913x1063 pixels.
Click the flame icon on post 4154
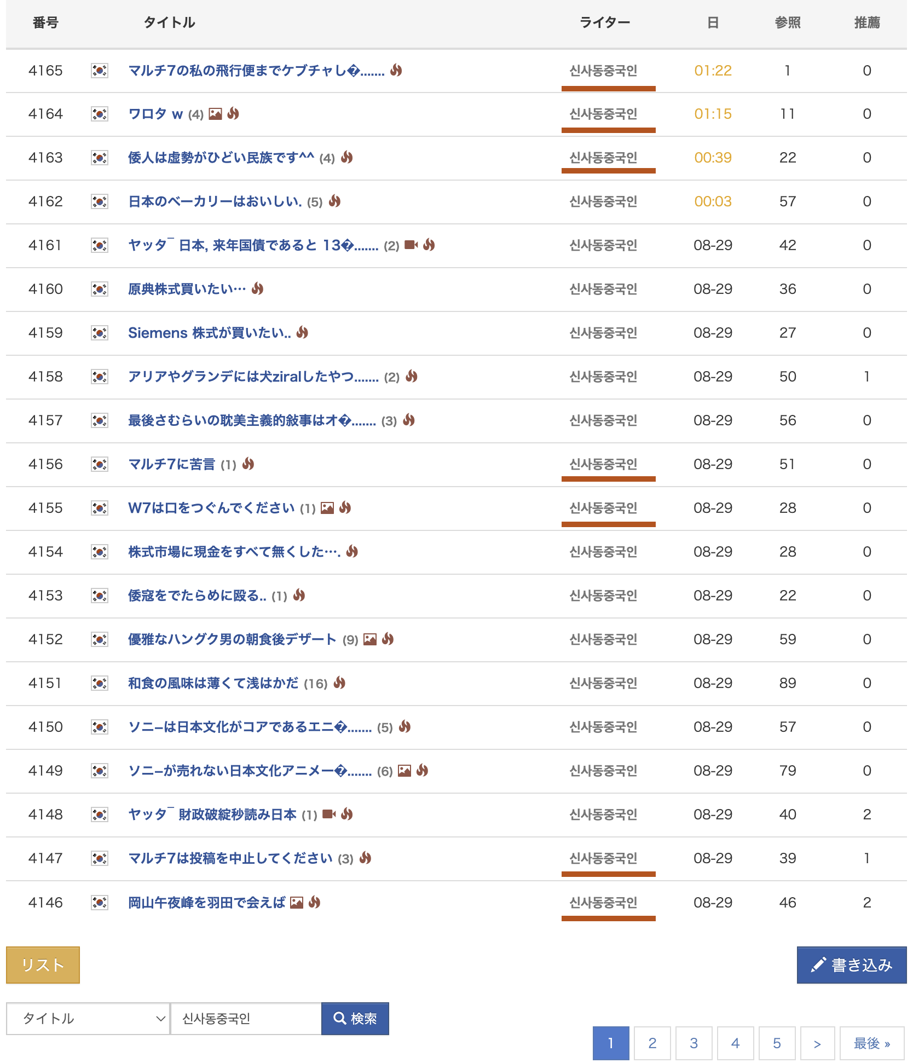(352, 551)
